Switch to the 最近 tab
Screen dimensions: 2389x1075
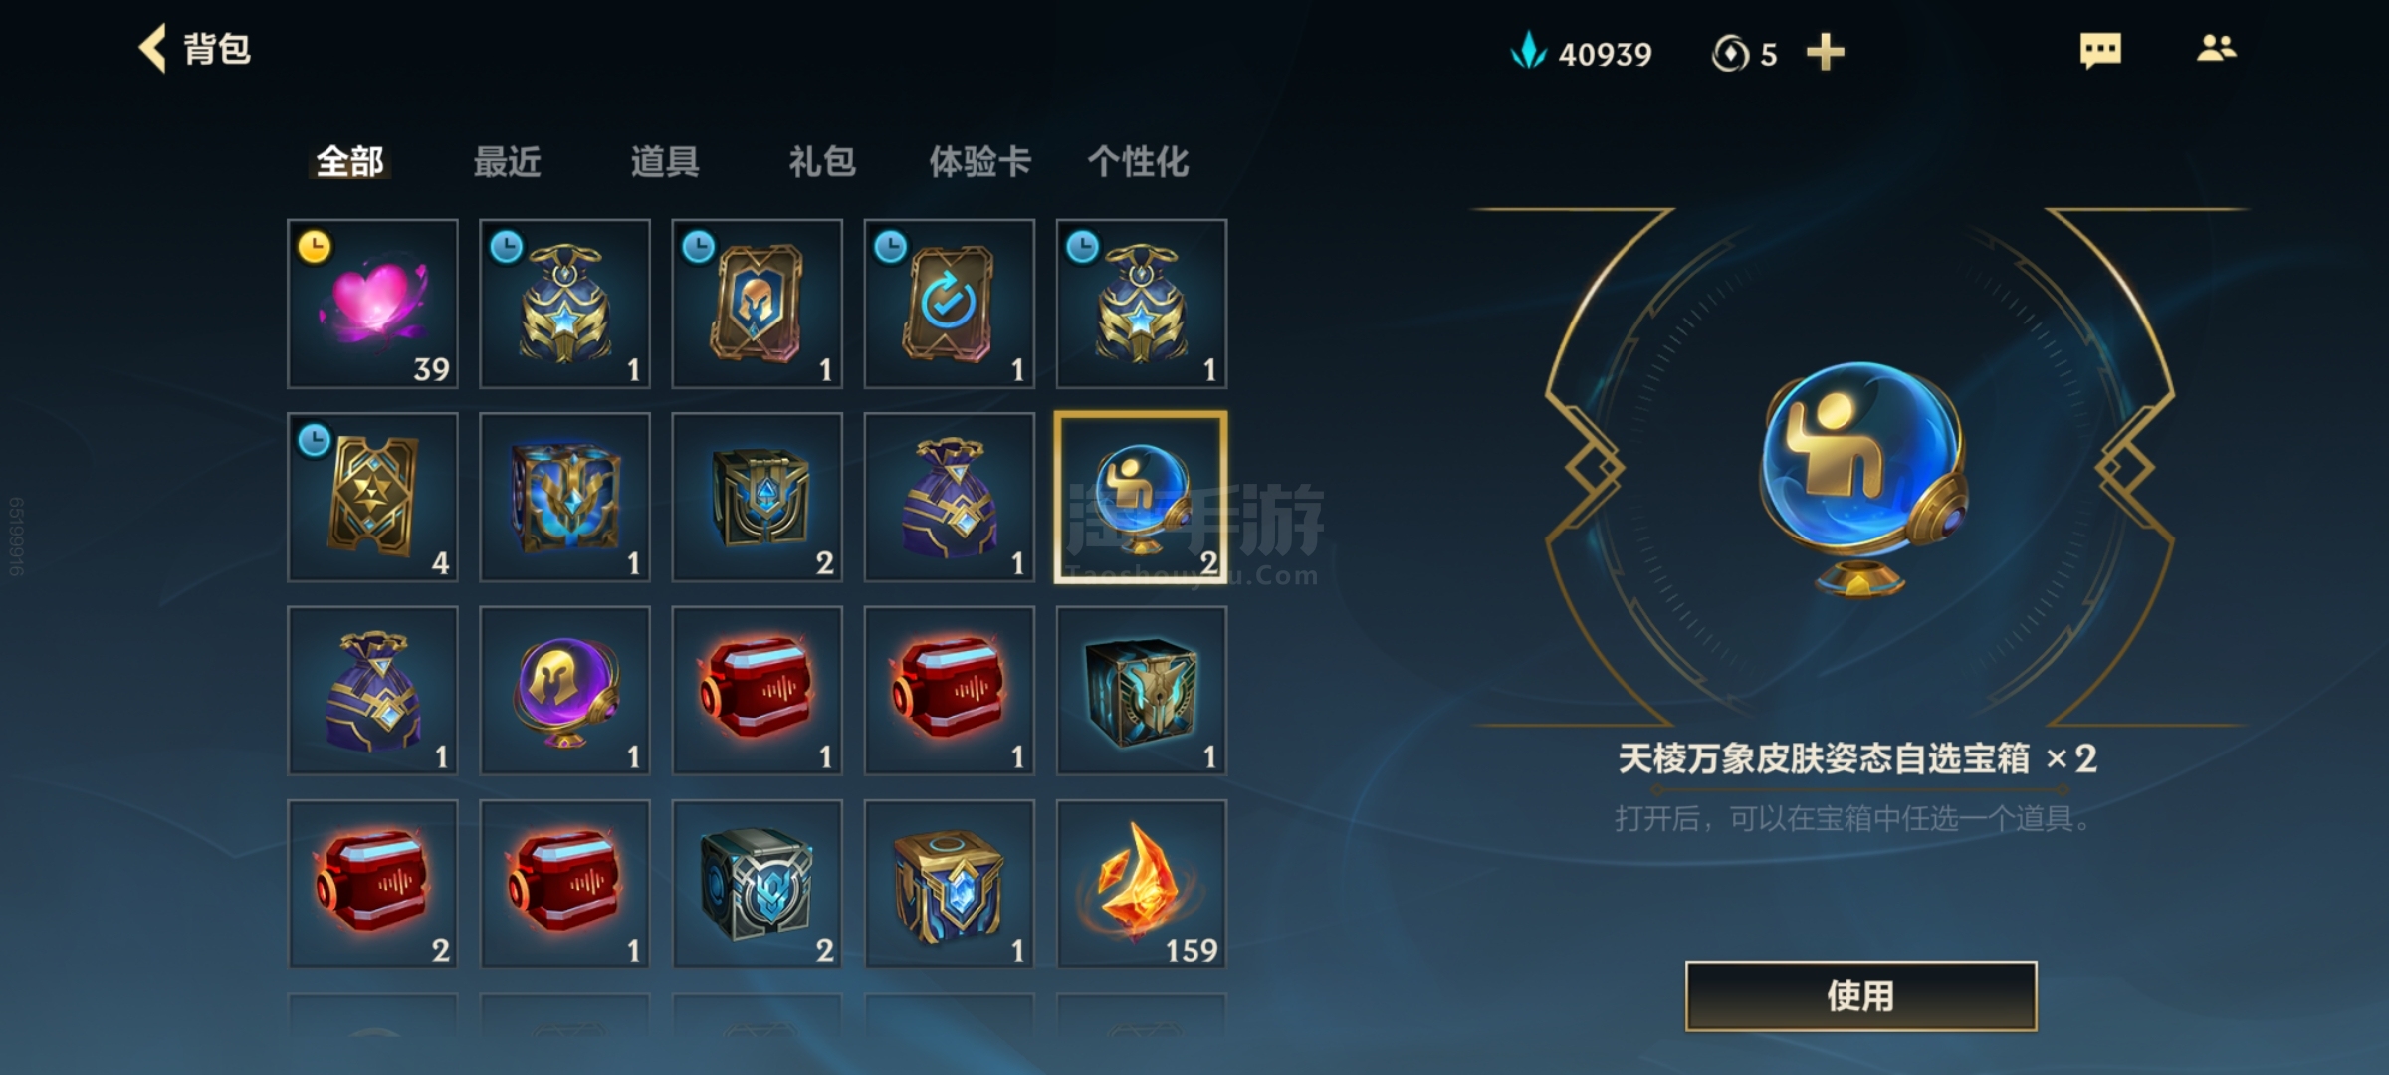click(507, 161)
